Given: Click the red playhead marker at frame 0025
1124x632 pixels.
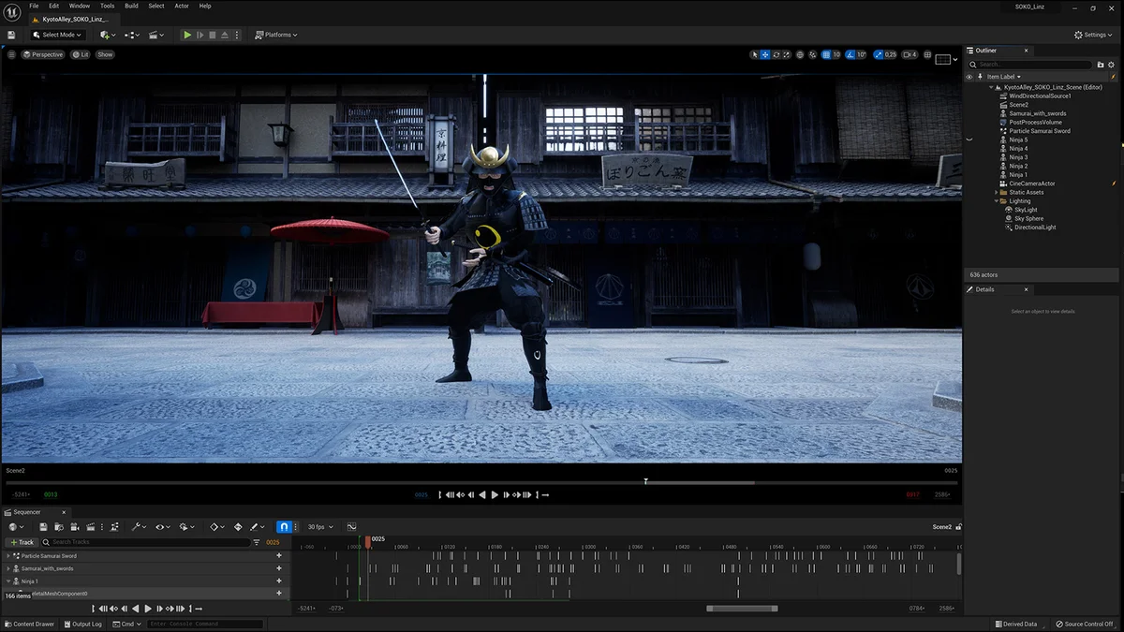Looking at the screenshot, I should click(x=368, y=540).
